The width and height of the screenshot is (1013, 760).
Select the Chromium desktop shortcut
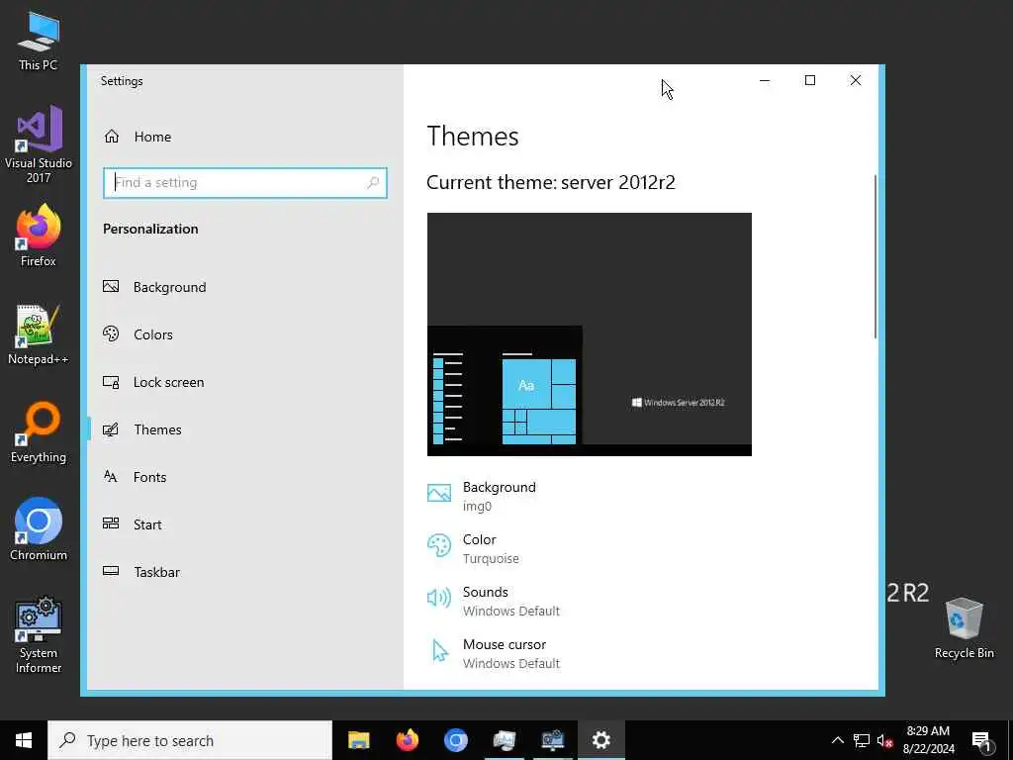click(x=39, y=529)
